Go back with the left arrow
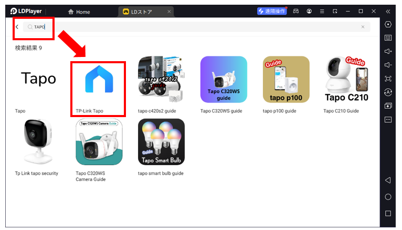This screenshot has height=230, width=402. coord(17,27)
